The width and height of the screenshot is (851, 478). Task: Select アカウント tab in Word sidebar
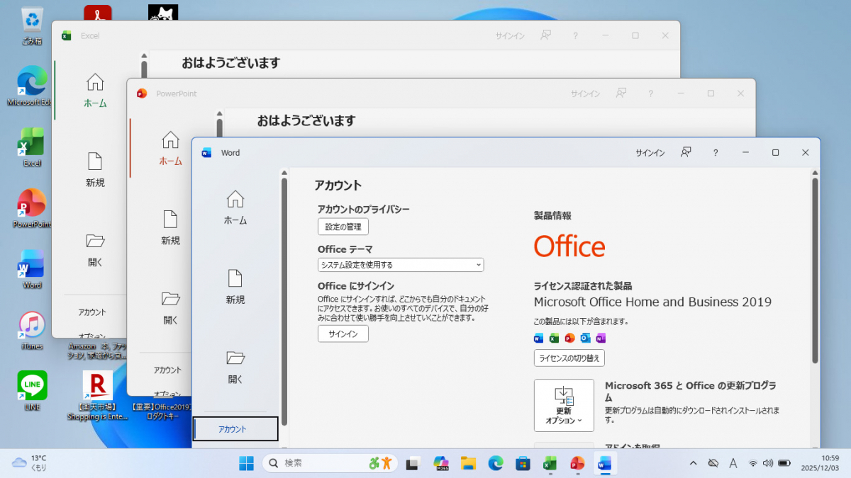(235, 429)
